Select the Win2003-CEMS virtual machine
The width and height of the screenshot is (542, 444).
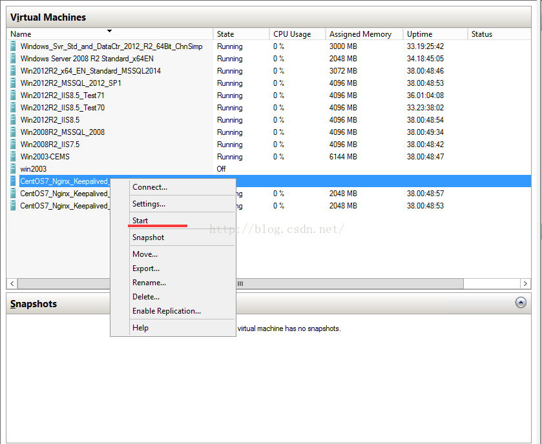pos(45,156)
